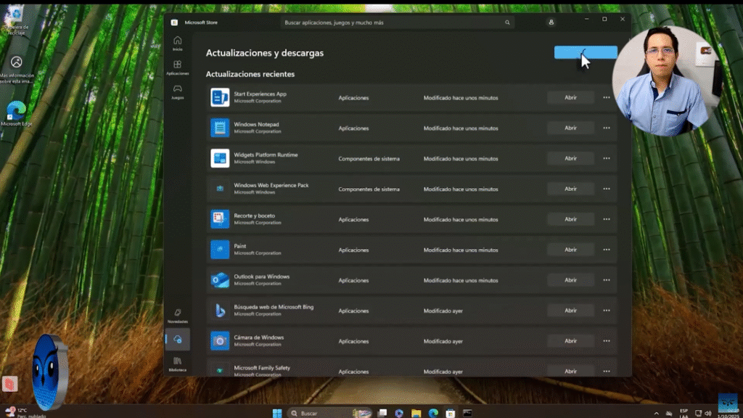The height and width of the screenshot is (418, 743).
Task: Click the Cámara de Windows app icon
Action: tap(220, 340)
